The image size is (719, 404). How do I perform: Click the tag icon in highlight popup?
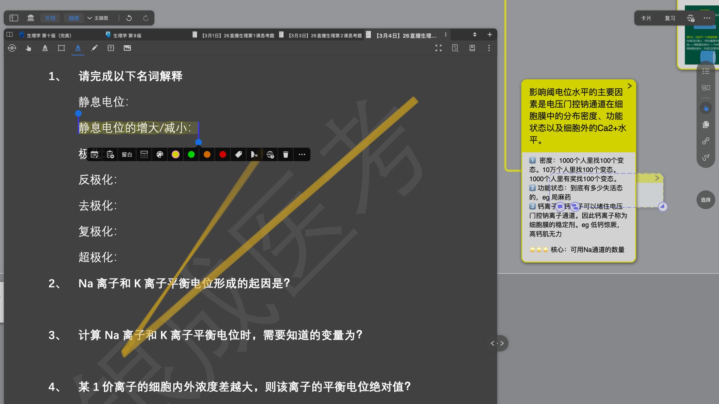coord(239,154)
